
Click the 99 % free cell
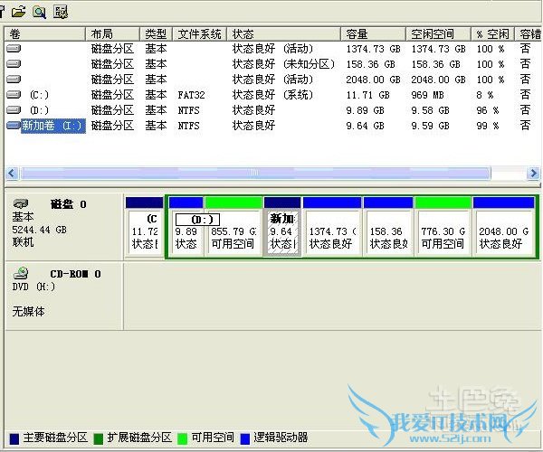(x=488, y=126)
